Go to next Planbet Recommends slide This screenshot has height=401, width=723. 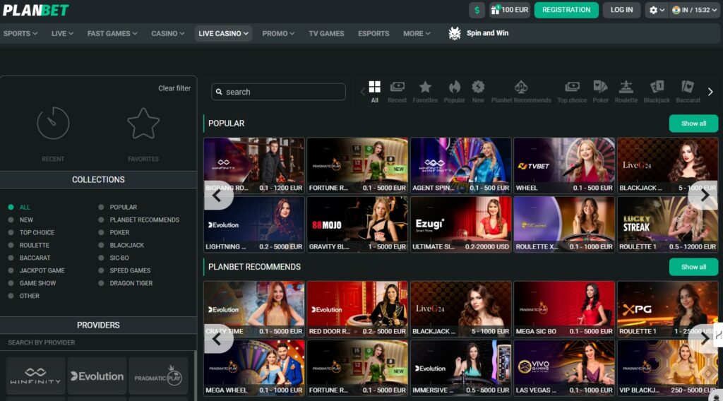(704, 340)
